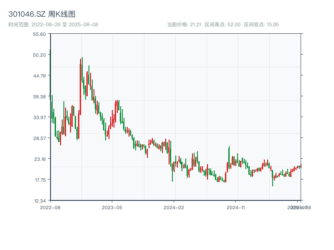Click the last candlestick at chart's right edge
Screen dimensions: 334x250
pyautogui.click(x=300, y=166)
